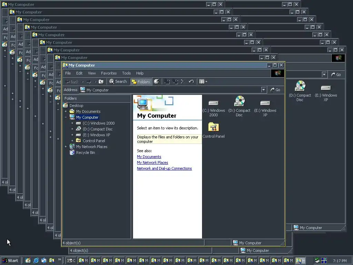Expand (E:) Windows XP tree node
The image size is (353, 265).
point(72,135)
